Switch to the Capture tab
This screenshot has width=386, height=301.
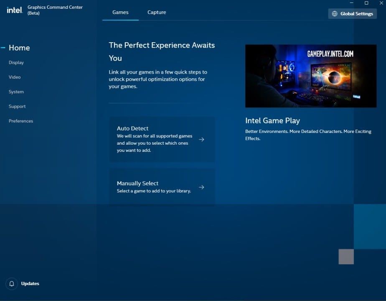click(x=157, y=12)
